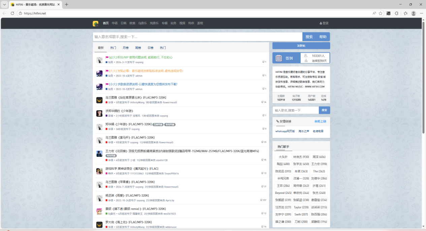Open post 乌兰图雅《套马杆》

[x=130, y=138]
